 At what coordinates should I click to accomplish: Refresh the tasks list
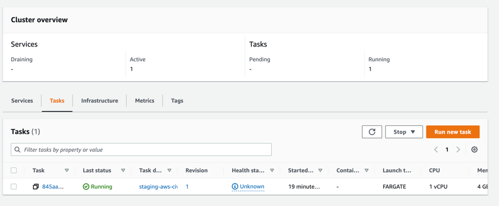tap(371, 132)
